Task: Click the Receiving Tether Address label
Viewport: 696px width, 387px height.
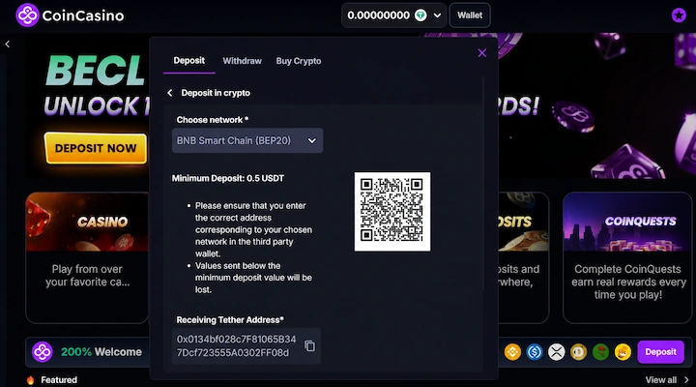Action: [230, 320]
